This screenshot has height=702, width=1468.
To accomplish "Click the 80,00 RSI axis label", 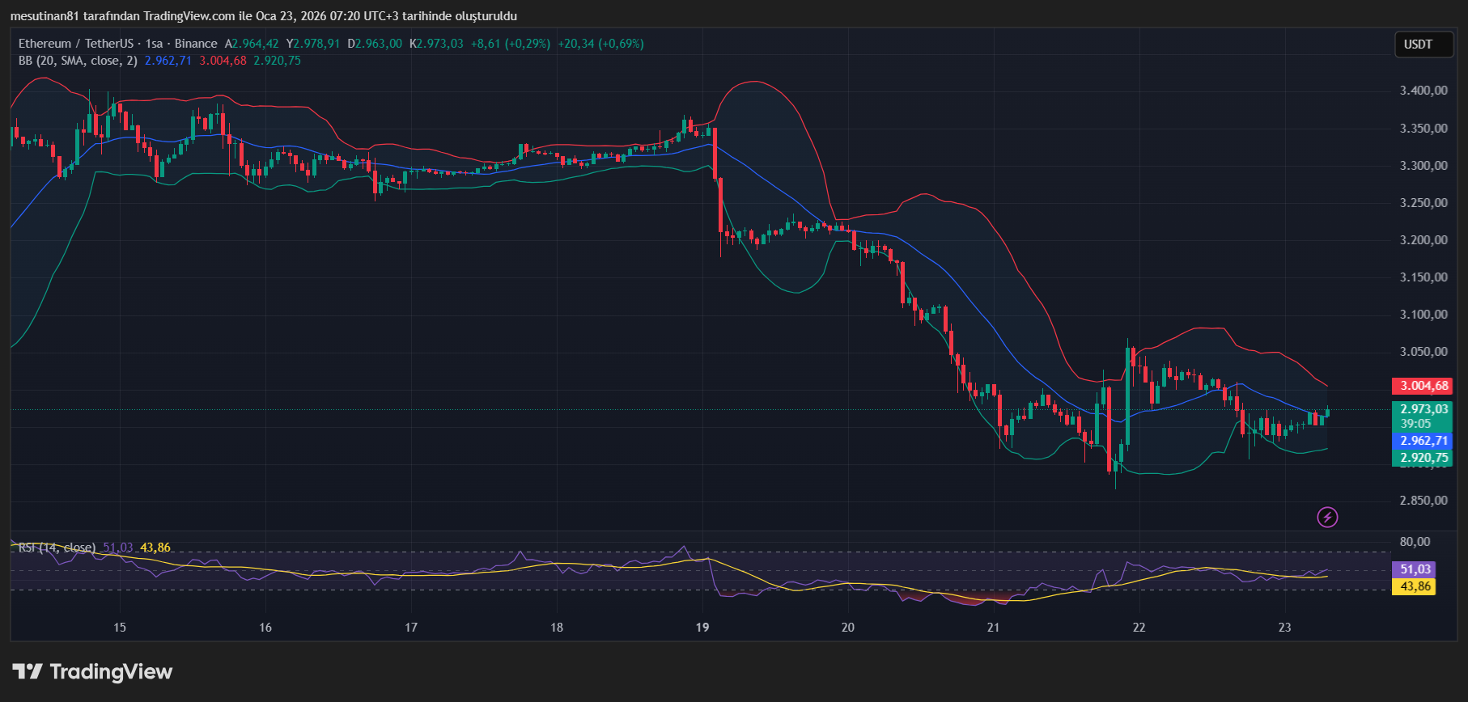I will pyautogui.click(x=1415, y=542).
